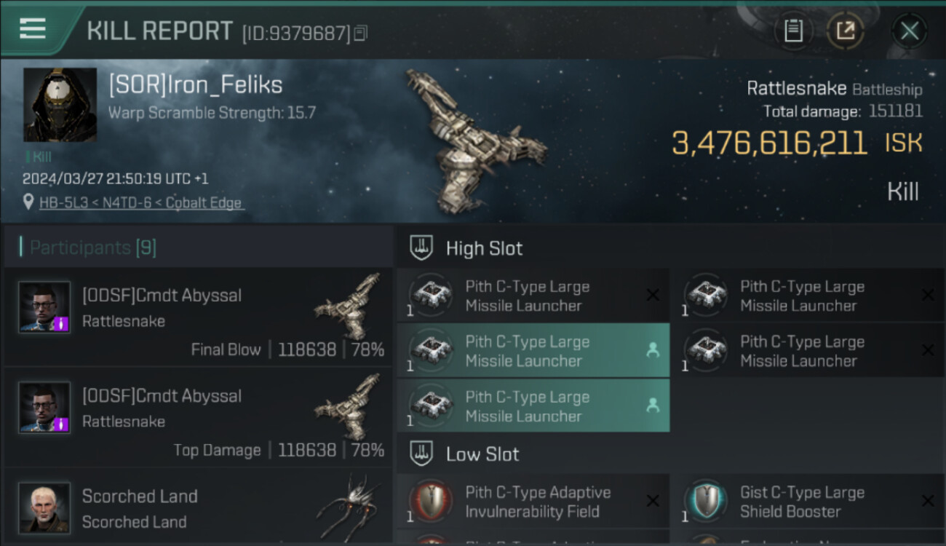Screen dimensions: 946x546
Task: View the Scorched Land participant portrait
Action: click(x=44, y=507)
